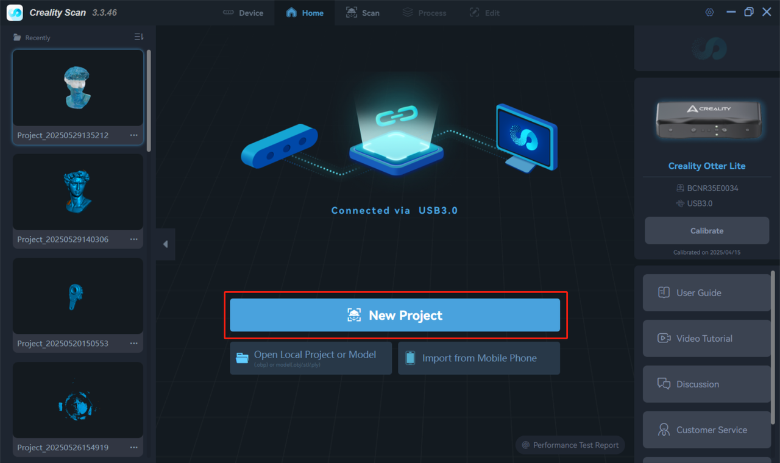Open thumbnail of Project_20250526154919
The image size is (780, 463).
(78, 400)
